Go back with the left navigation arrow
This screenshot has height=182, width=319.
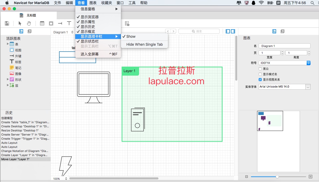pos(168,31)
